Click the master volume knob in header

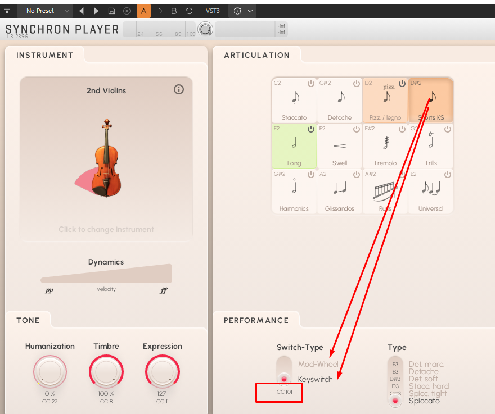205,29
